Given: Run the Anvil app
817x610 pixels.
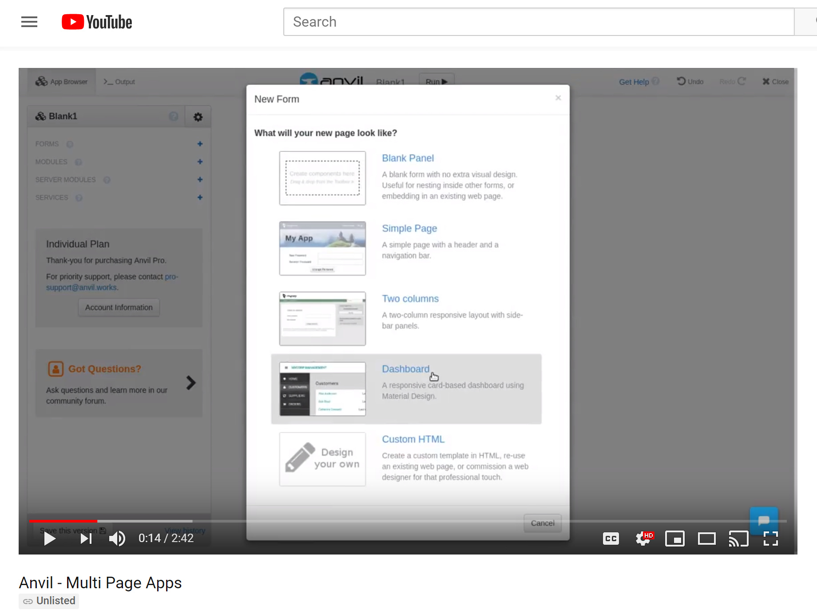Looking at the screenshot, I should pyautogui.click(x=436, y=81).
